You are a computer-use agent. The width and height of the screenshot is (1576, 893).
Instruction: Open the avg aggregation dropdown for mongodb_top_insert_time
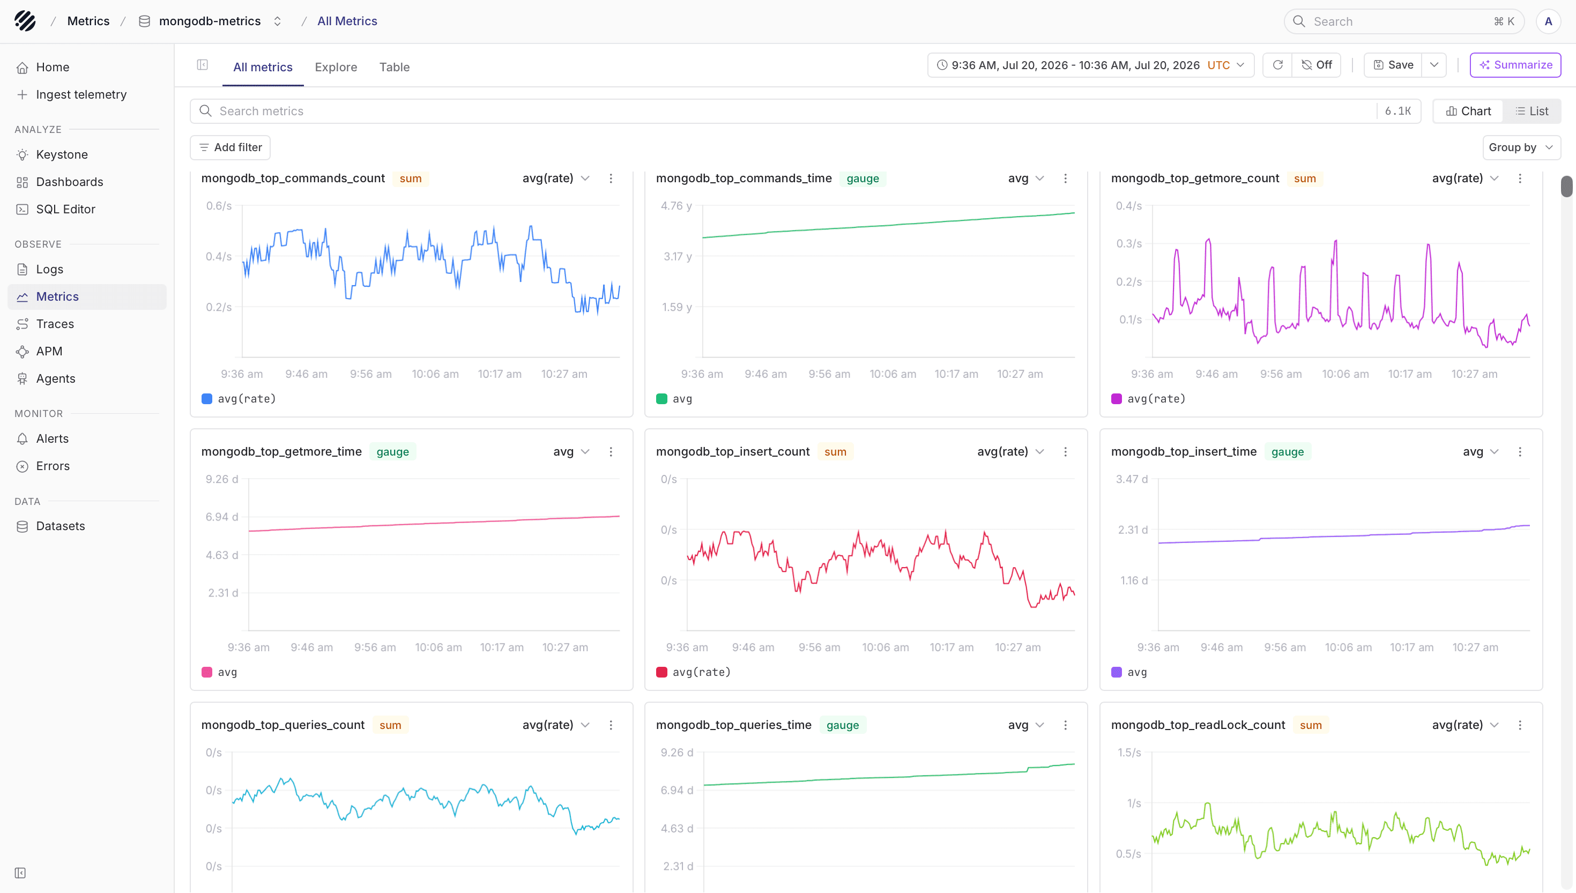(1481, 452)
